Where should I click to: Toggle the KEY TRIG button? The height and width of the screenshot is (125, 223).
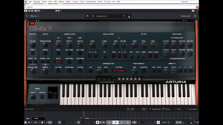(x=58, y=70)
